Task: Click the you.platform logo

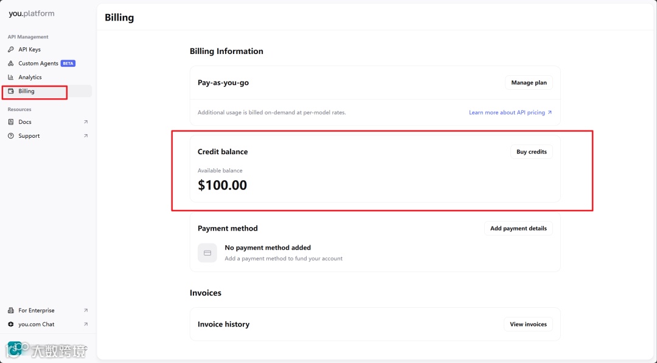Action: coord(32,13)
